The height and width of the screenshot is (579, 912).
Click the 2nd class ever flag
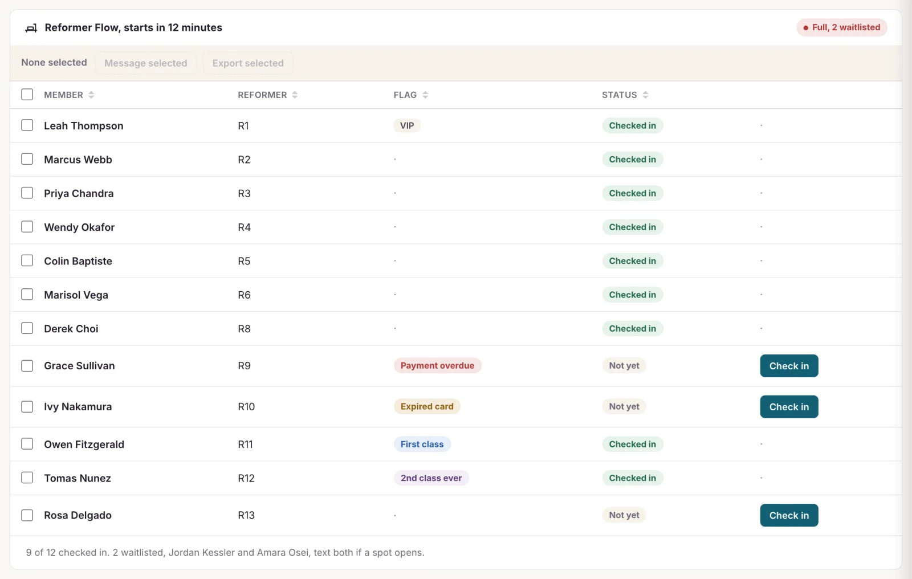point(431,478)
